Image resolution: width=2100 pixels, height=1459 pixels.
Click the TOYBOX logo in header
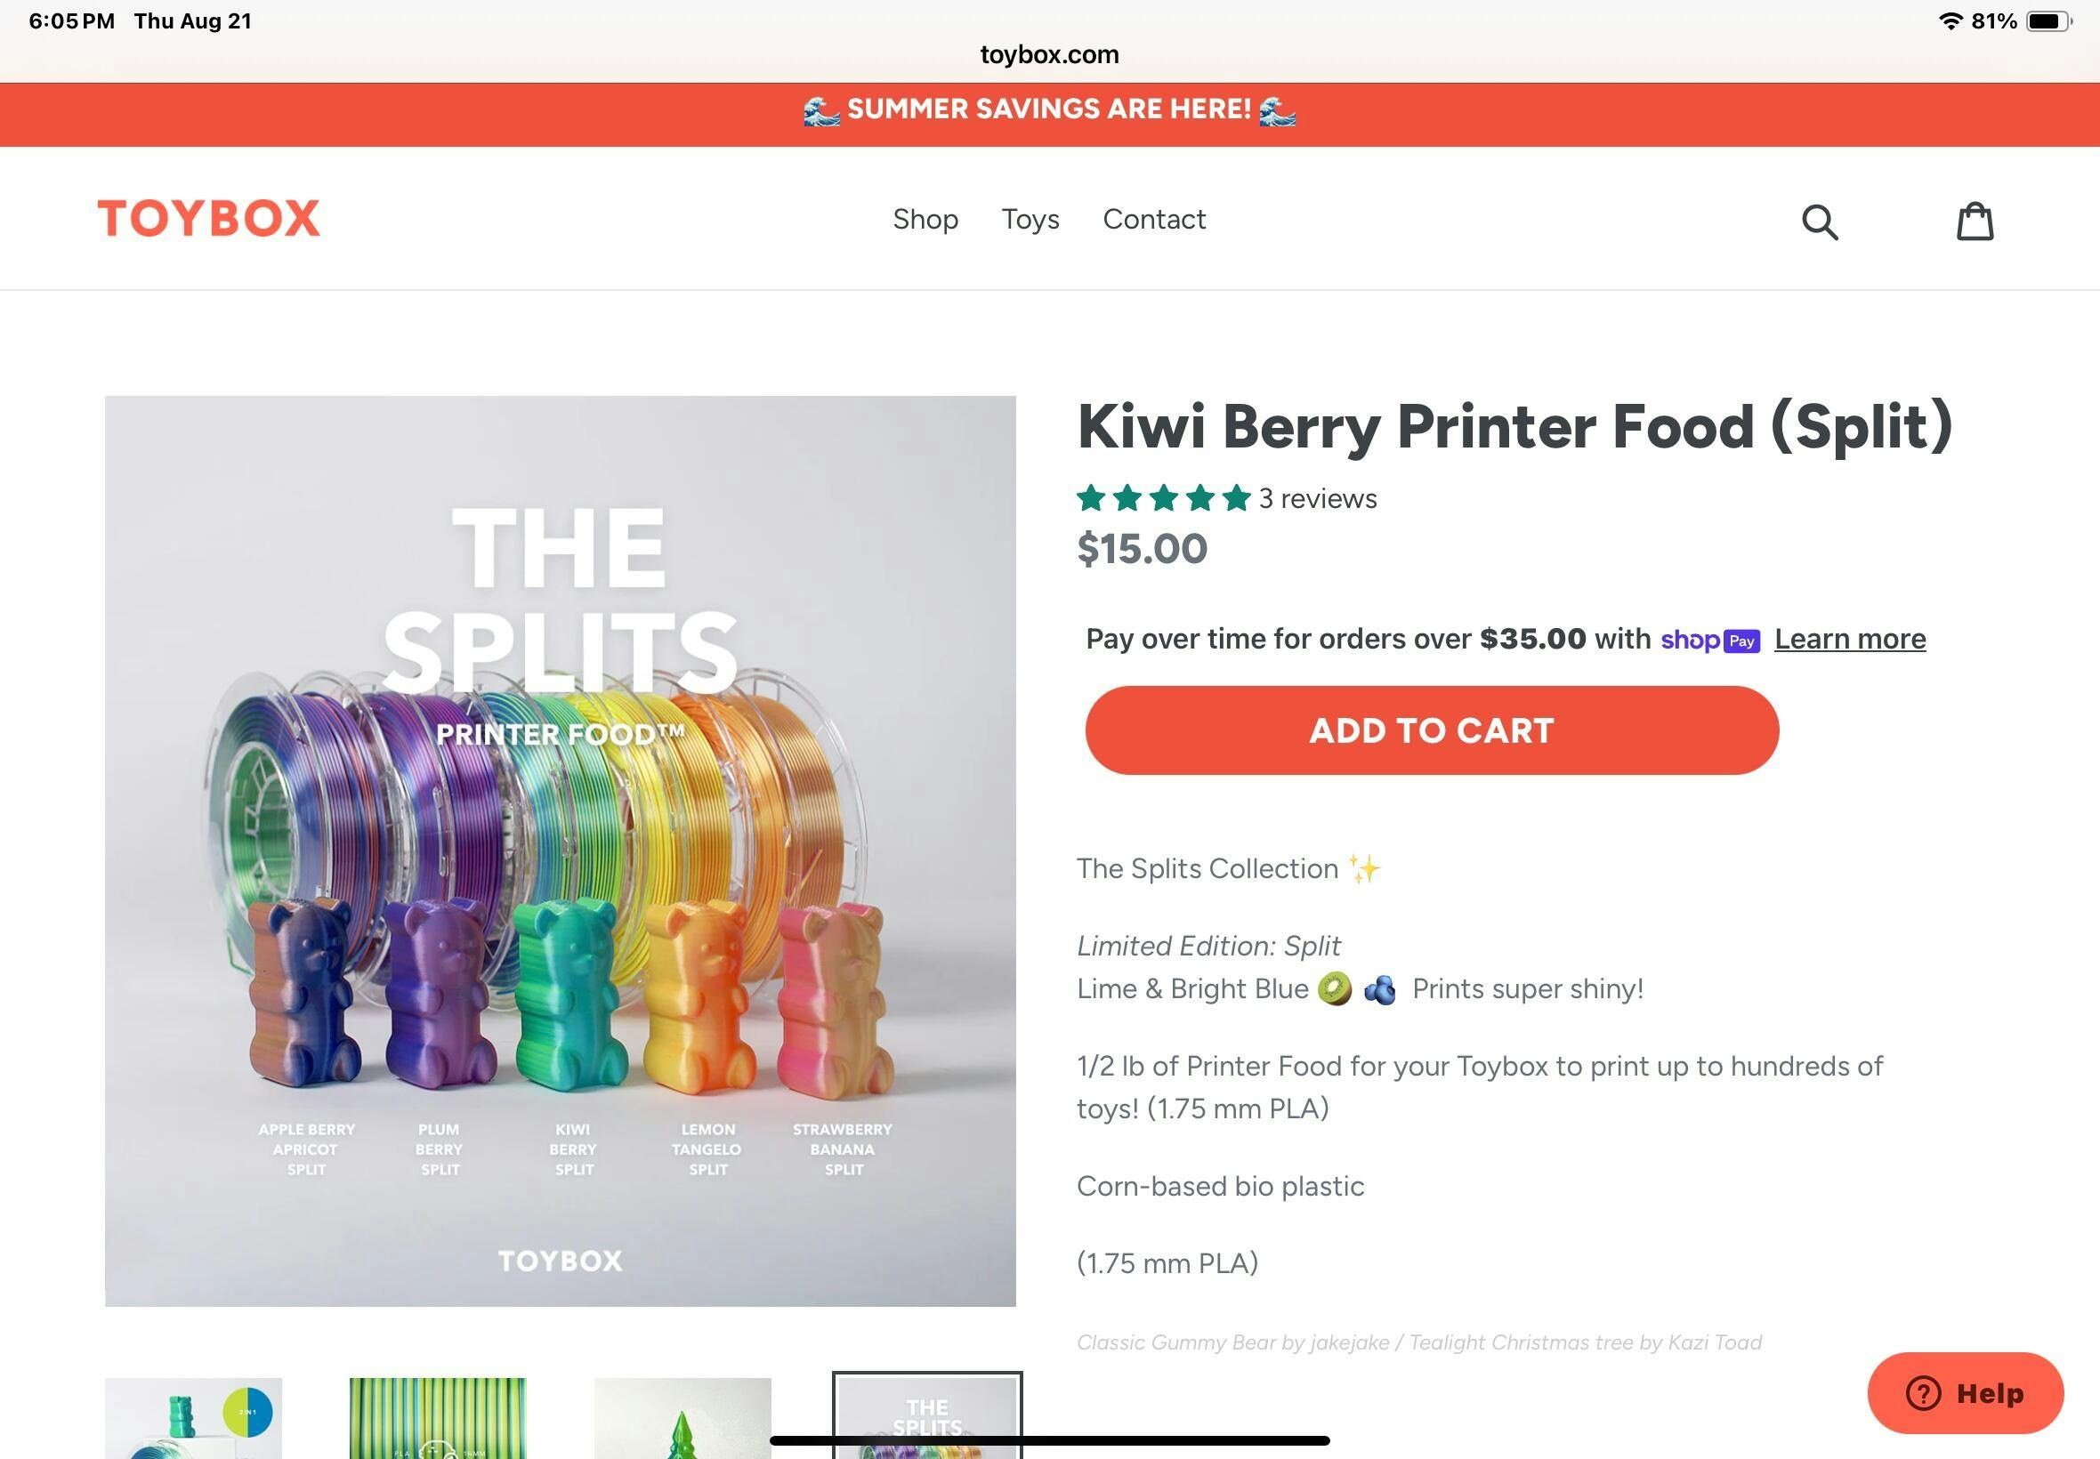pyautogui.click(x=209, y=219)
